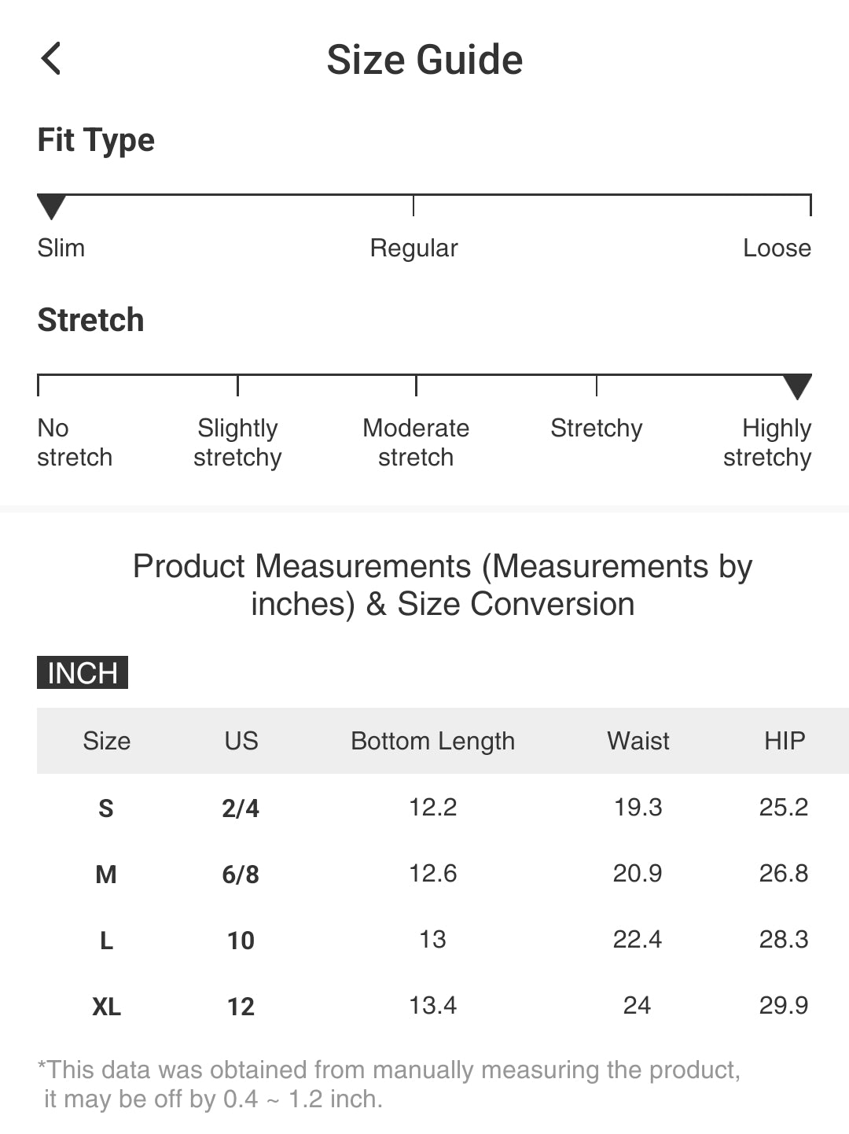
Task: Click the US size 10 cell
Action: 241,941
